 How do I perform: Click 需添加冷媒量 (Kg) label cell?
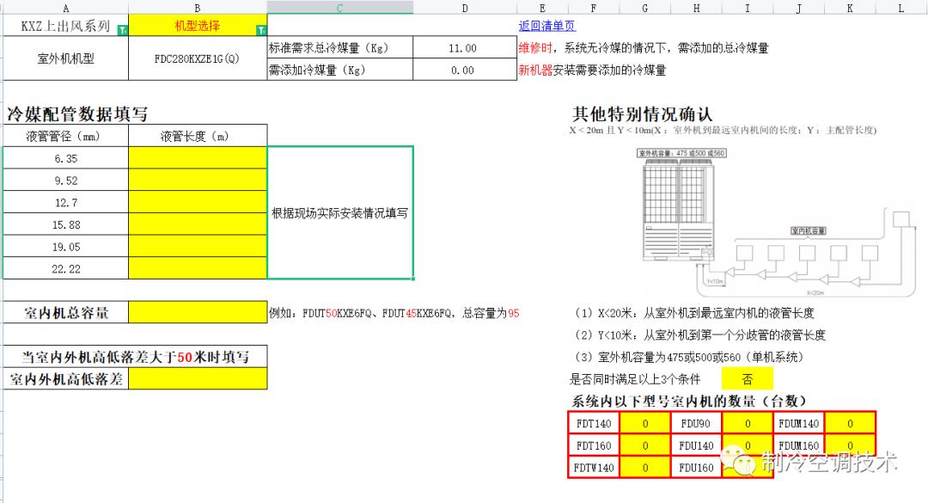click(339, 70)
